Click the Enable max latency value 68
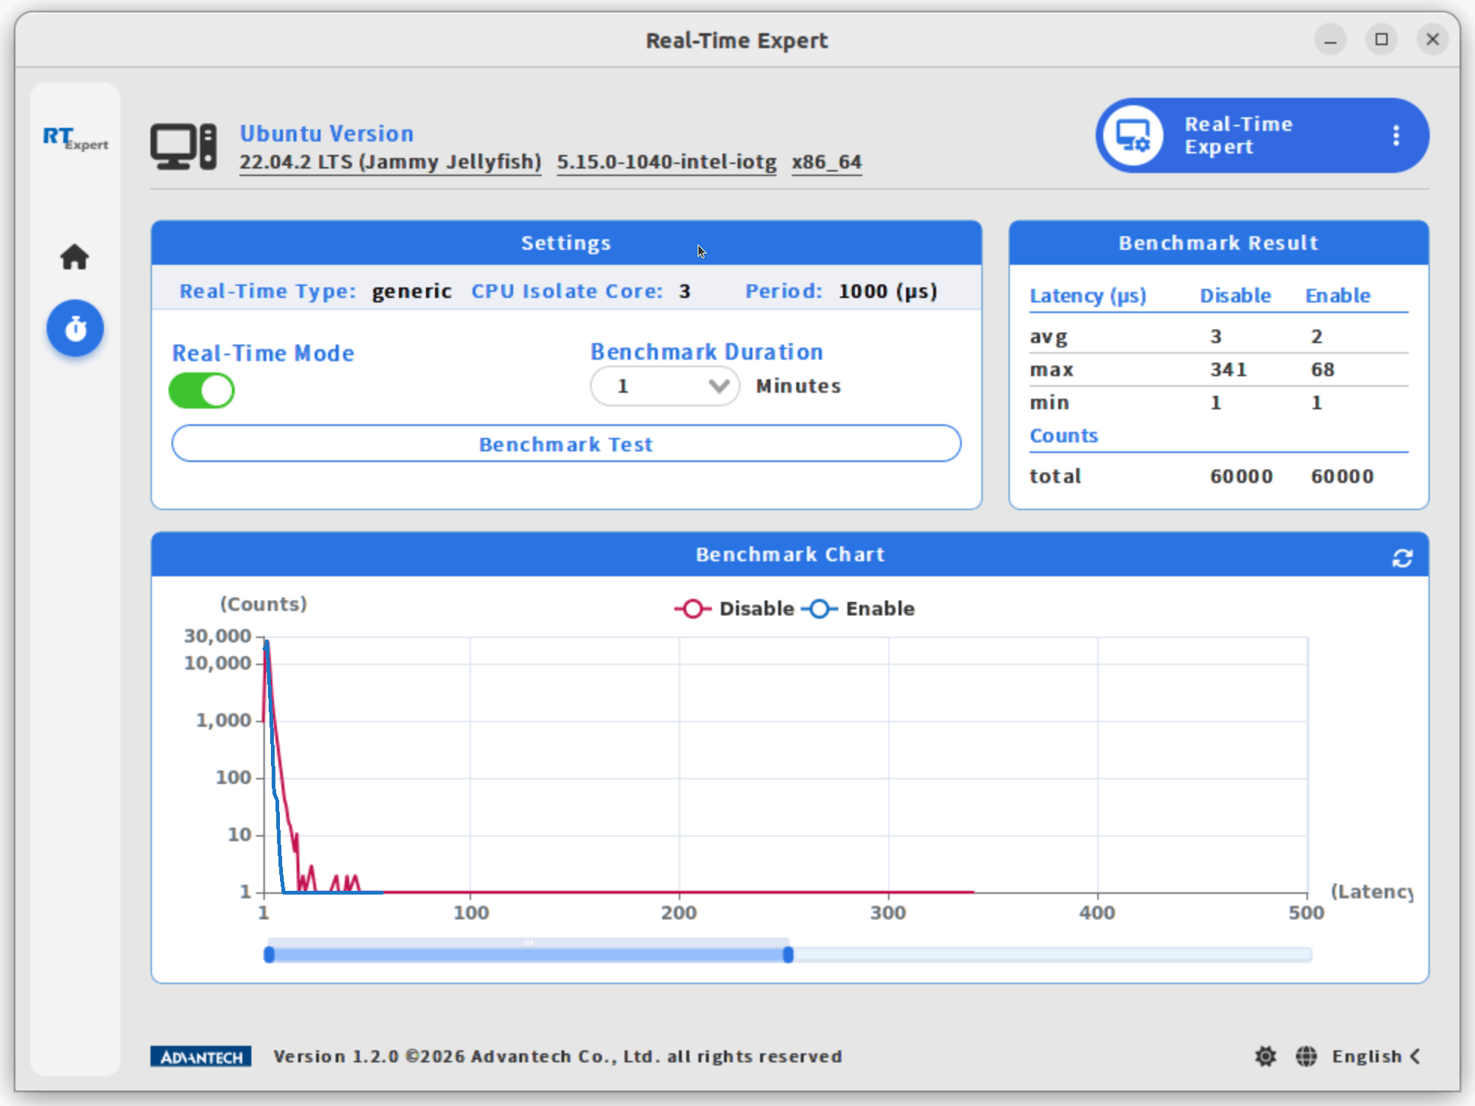This screenshot has height=1106, width=1475. click(1322, 369)
